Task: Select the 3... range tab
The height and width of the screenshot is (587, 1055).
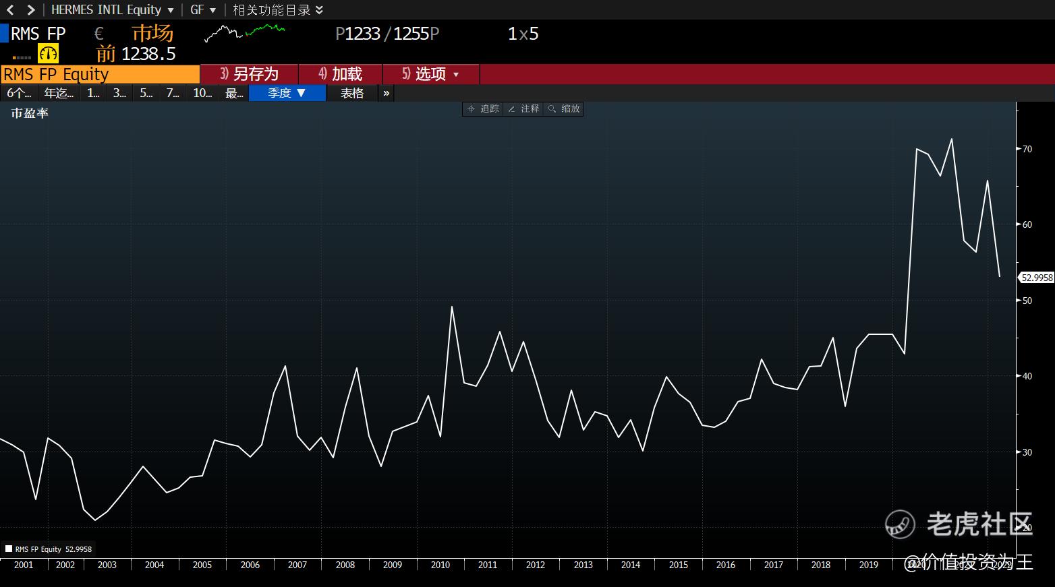Action: (119, 93)
